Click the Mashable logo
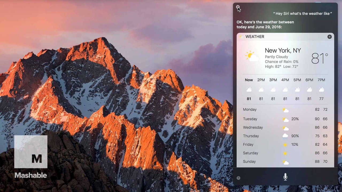 (x=31, y=157)
